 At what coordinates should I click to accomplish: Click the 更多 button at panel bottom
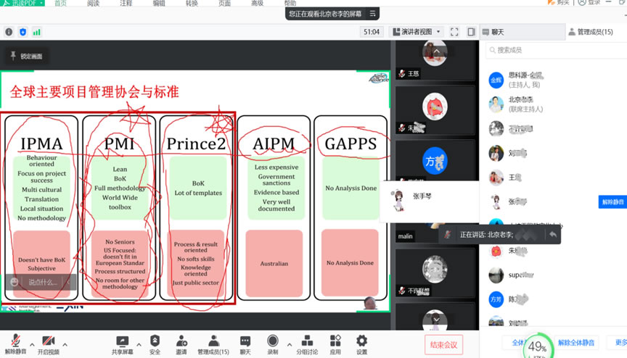coord(620,343)
